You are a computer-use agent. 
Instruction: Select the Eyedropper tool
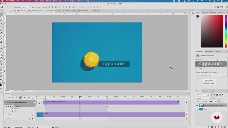(2, 33)
